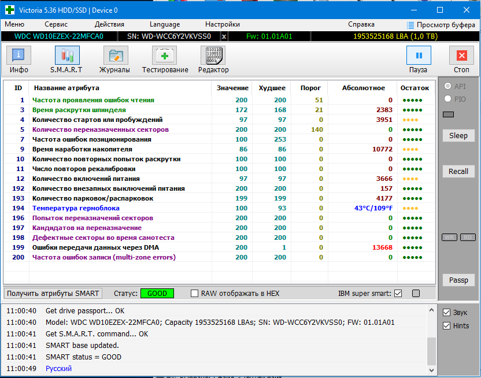This screenshot has width=481, height=378.
Task: Select row Время раскрутки шпинделя
Action: [x=219, y=110]
